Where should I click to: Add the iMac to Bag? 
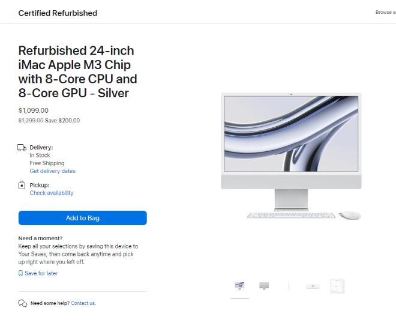(83, 218)
